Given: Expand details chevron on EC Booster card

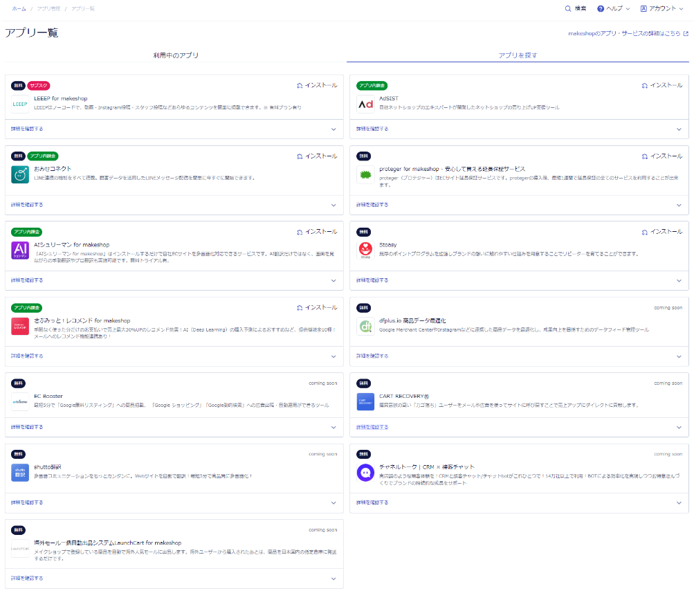Looking at the screenshot, I should point(334,427).
